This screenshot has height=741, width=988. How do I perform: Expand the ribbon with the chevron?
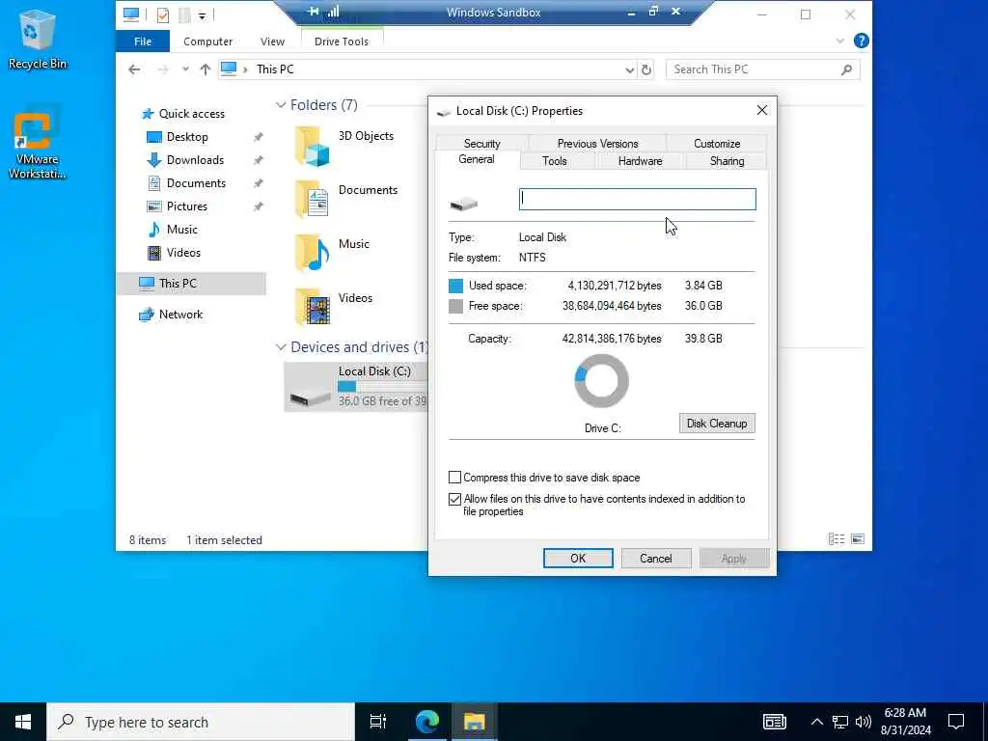840,41
